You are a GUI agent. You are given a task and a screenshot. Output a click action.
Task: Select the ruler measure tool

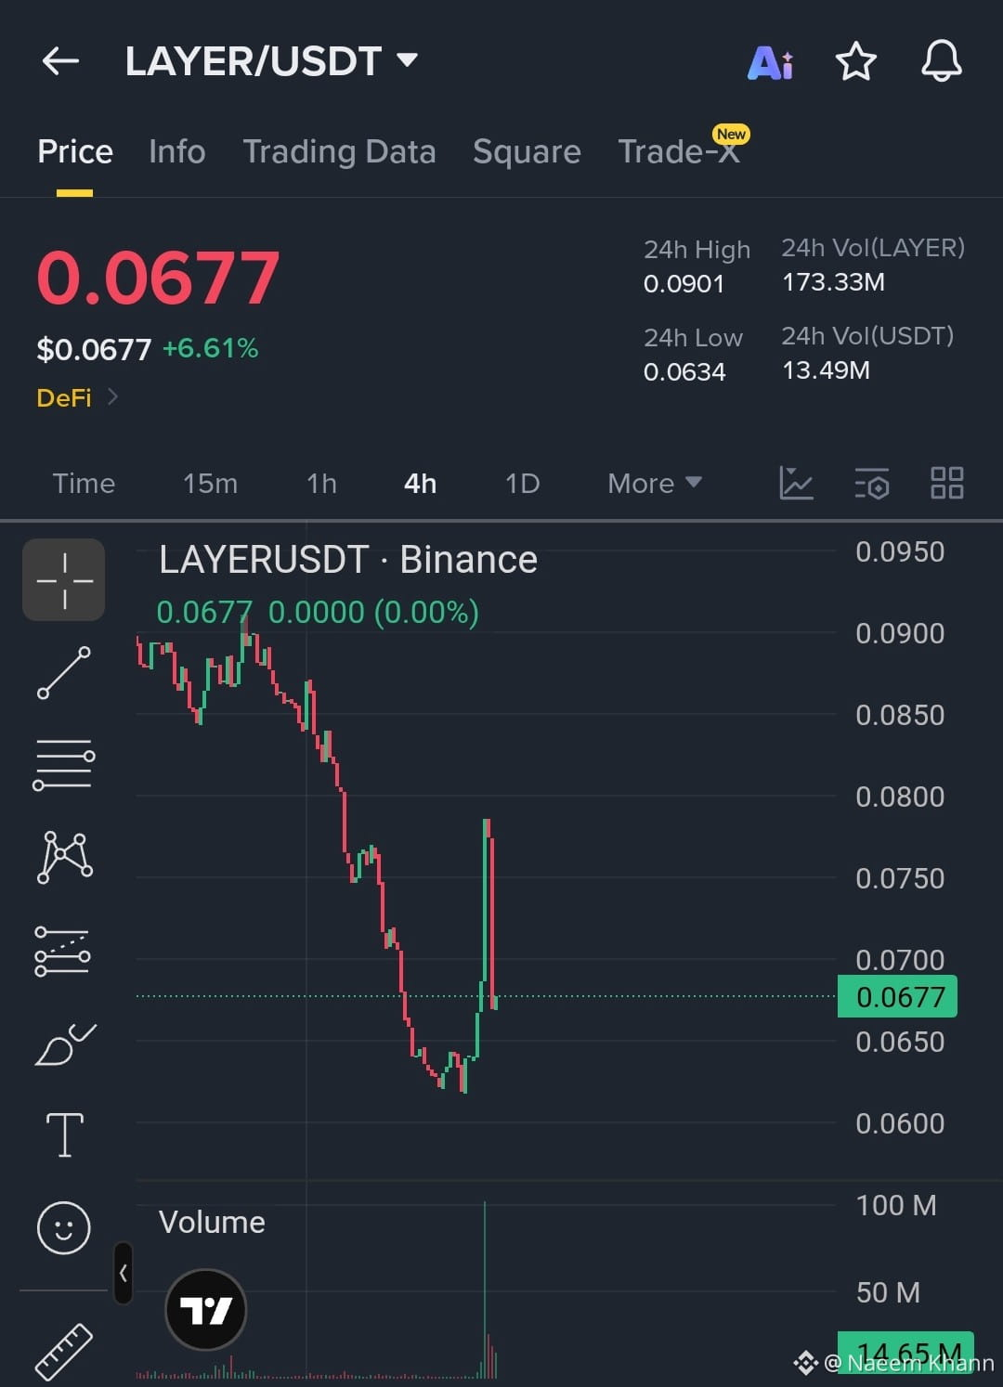(x=64, y=1351)
